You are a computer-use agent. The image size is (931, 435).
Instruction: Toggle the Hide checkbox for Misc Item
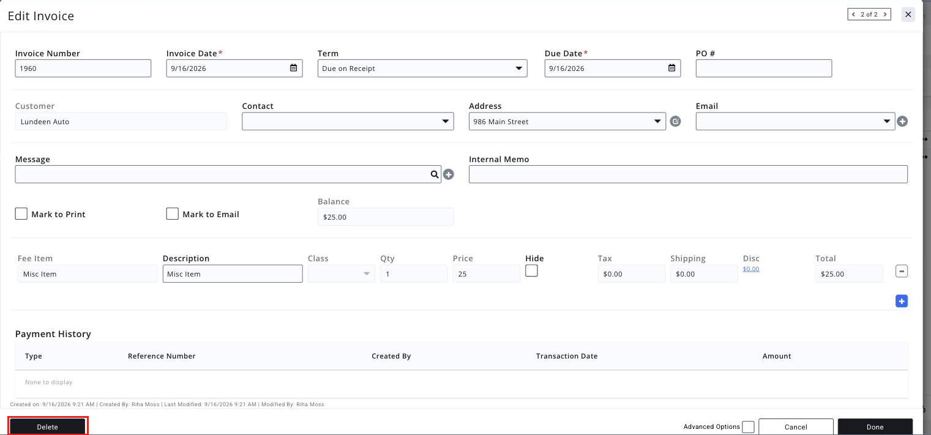[x=531, y=270]
